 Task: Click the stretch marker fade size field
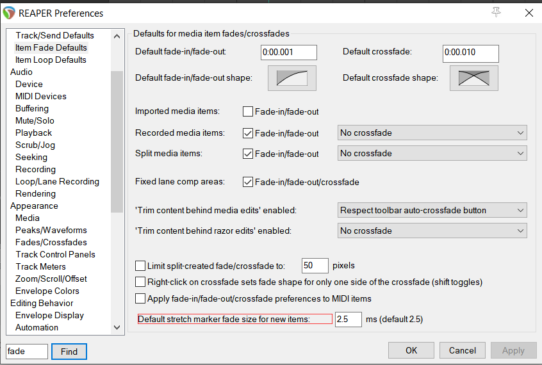pyautogui.click(x=349, y=320)
